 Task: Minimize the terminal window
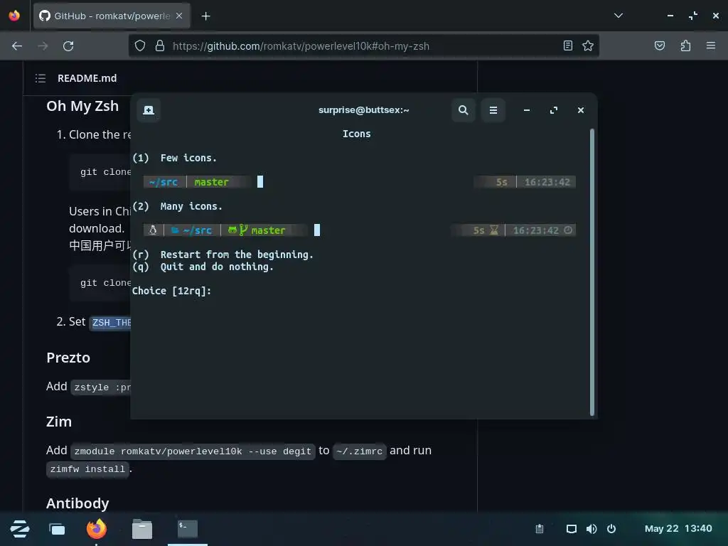click(x=527, y=110)
